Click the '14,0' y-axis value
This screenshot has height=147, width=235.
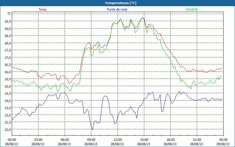click(x=7, y=101)
